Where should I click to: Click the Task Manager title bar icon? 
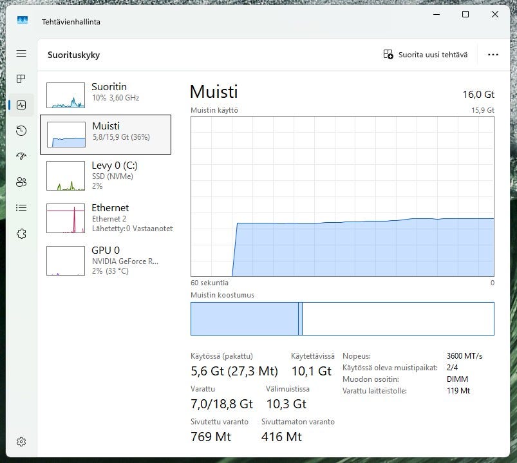tap(23, 21)
